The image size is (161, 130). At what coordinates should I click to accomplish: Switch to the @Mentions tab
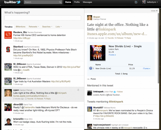(x=21, y=27)
